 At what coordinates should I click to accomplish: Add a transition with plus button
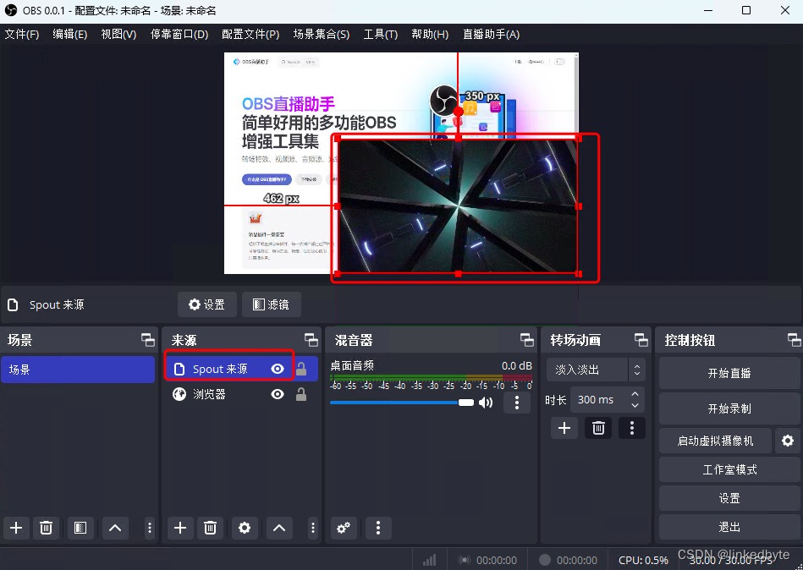coord(564,428)
